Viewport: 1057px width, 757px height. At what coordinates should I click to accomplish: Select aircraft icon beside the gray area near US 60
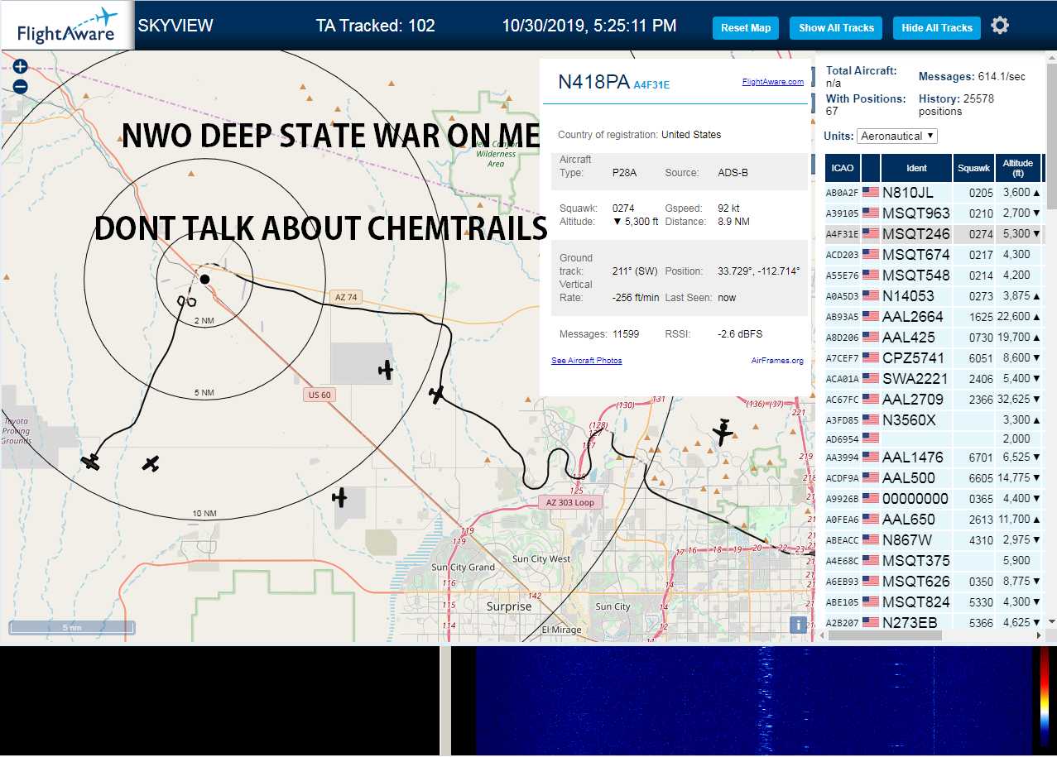tap(385, 370)
